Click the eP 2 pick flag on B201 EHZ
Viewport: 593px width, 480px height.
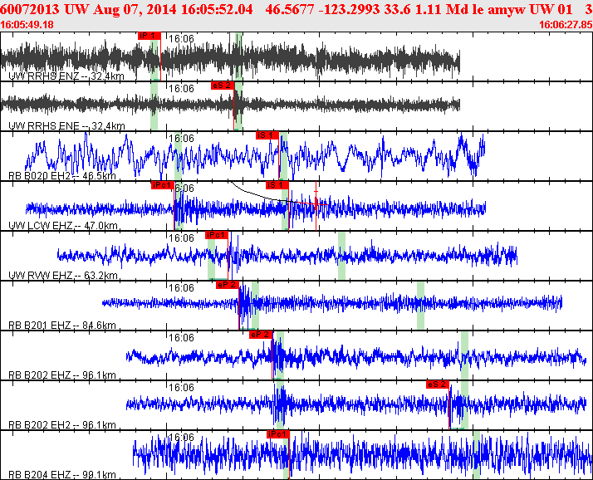point(227,284)
